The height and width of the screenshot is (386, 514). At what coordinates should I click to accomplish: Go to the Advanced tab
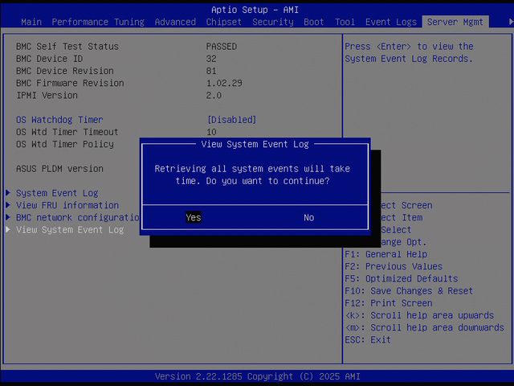[x=175, y=22]
